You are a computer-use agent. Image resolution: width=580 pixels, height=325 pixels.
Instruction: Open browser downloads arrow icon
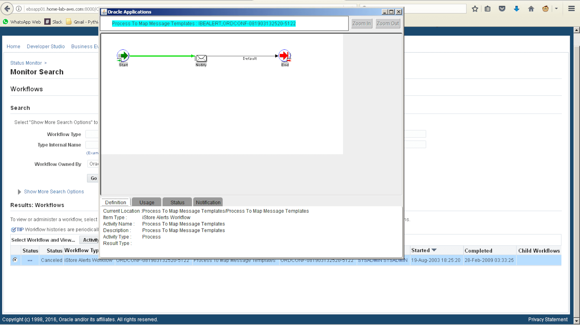pyautogui.click(x=517, y=9)
